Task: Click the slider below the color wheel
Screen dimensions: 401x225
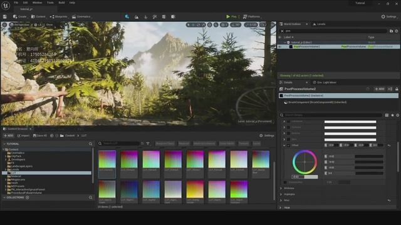Action: coord(305,177)
